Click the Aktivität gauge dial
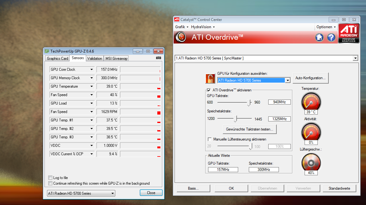Screen dimensions: 366x205 311,132
